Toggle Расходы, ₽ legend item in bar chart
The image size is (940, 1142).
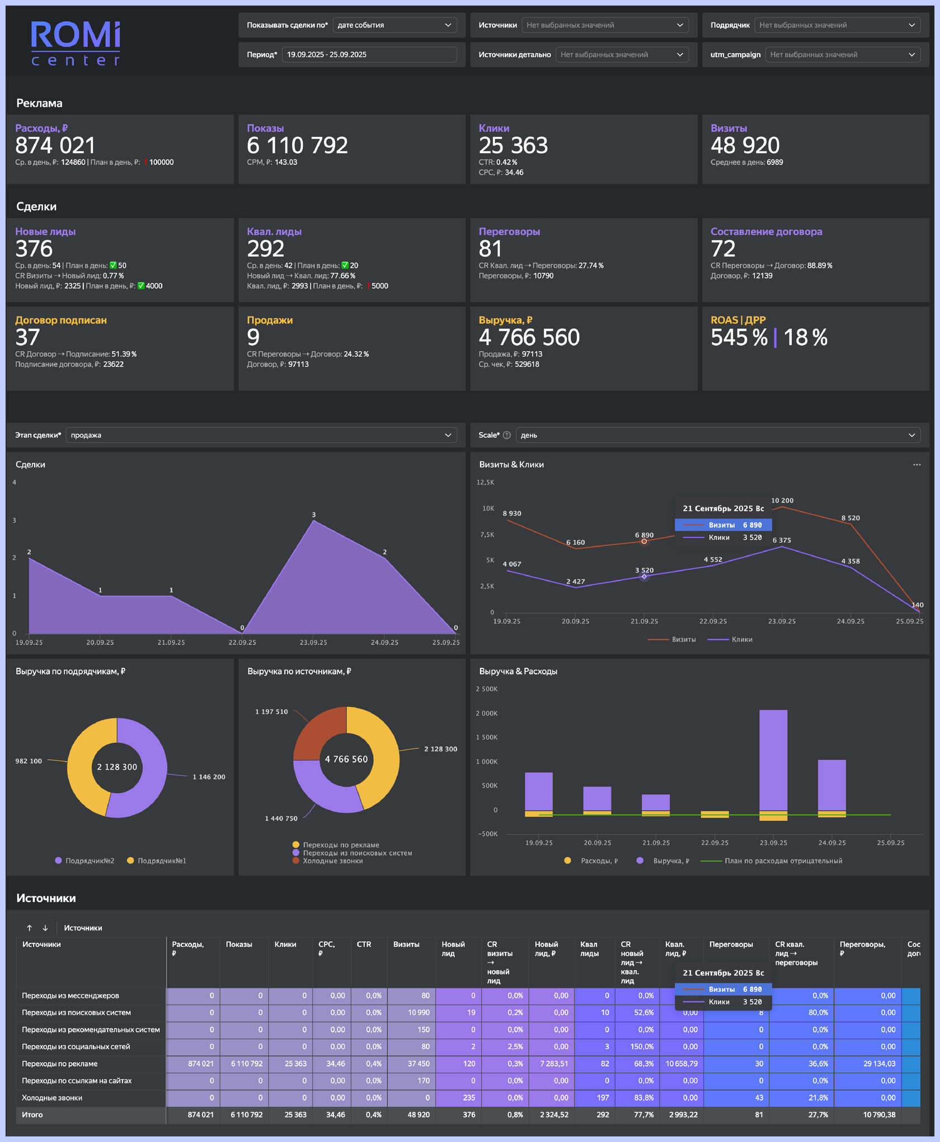pyautogui.click(x=591, y=861)
